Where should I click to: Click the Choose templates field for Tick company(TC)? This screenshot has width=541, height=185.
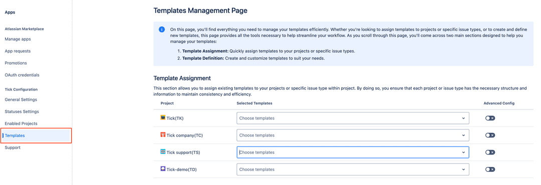[x=353, y=135]
